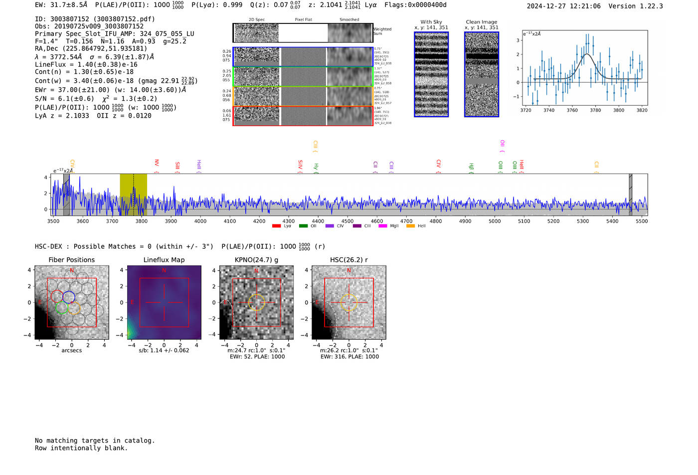Viewport: 698px width, 475px height.
Task: Click the EWr = 37.00(±21.00) line
Action: tap(111, 90)
